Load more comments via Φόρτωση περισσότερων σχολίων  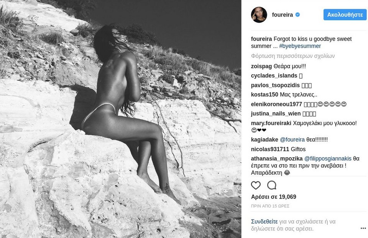tap(293, 56)
